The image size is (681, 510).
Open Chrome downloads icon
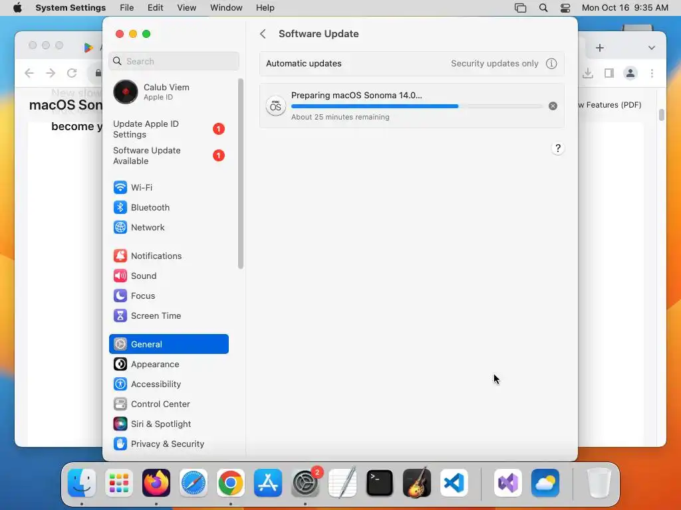pyautogui.click(x=588, y=73)
